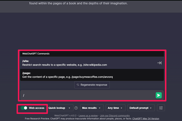Click the circular refresh icon on Regenerate response
This screenshot has height=121, width=182.
pyautogui.click(x=78, y=85)
